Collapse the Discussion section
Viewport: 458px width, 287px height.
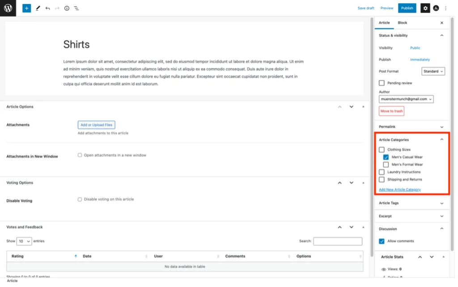(x=442, y=229)
